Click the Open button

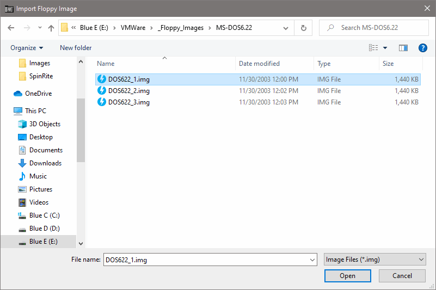point(348,275)
